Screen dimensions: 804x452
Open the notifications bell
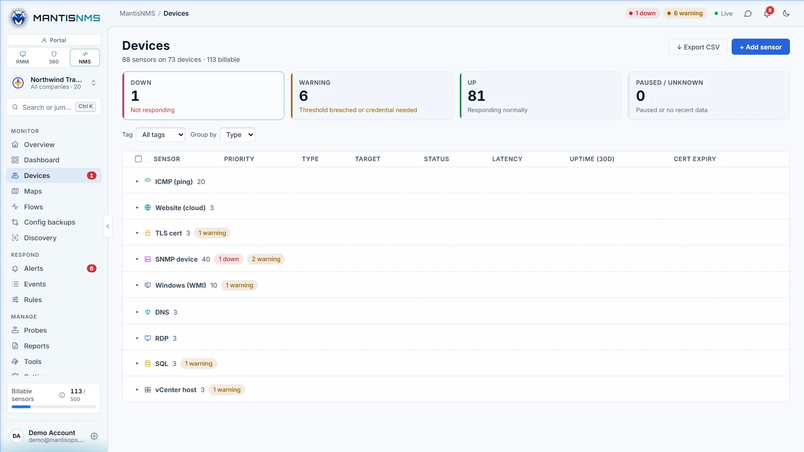pyautogui.click(x=767, y=13)
